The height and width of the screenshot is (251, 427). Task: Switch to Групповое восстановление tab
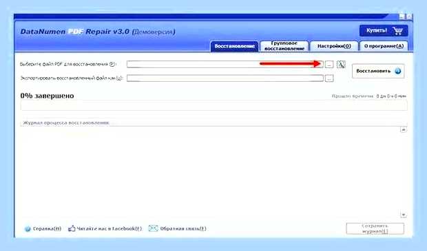284,46
